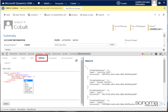Deactivate the Cobalt account
The width and height of the screenshot is (168, 112).
pyautogui.click(x=19, y=15)
